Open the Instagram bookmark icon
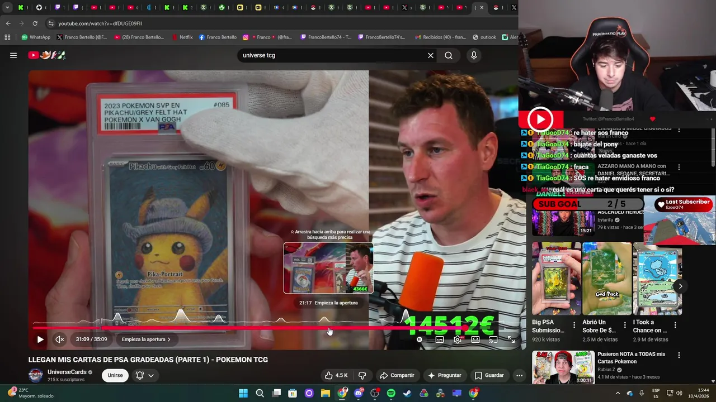The width and height of the screenshot is (716, 402). (x=246, y=37)
